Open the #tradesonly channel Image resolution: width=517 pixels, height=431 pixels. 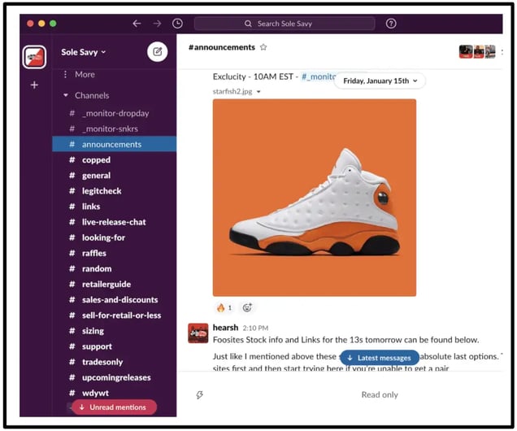click(x=114, y=362)
